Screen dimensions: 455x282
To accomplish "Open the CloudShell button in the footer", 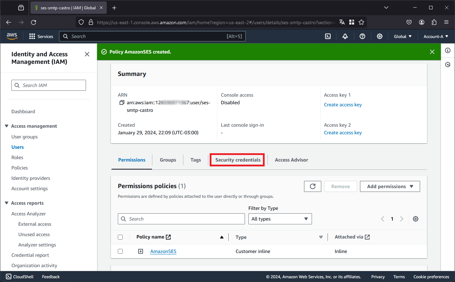I will pyautogui.click(x=20, y=277).
